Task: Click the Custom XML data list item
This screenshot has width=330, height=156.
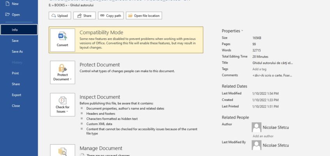Action: 99,124
